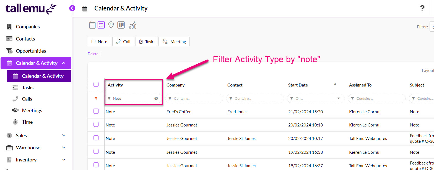Screen dimensions: 434x170
Task: Check the row dated 20/02/2024 10:18
Action: [96, 124]
